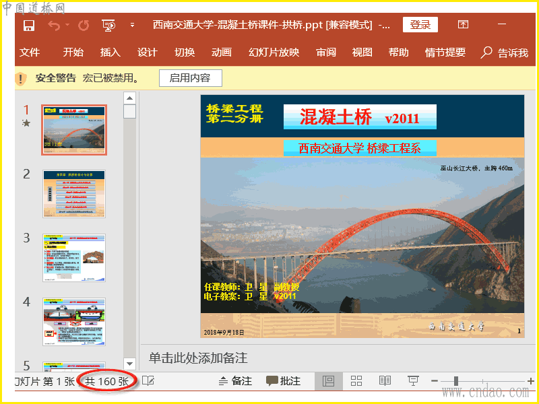Click the 启用内容 button
The height and width of the screenshot is (404, 539).
pos(191,78)
